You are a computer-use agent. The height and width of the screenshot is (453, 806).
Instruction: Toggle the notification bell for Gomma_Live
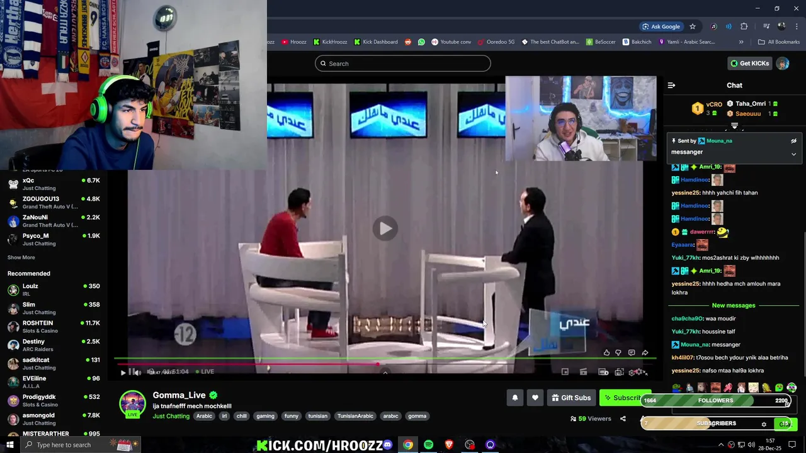point(515,398)
